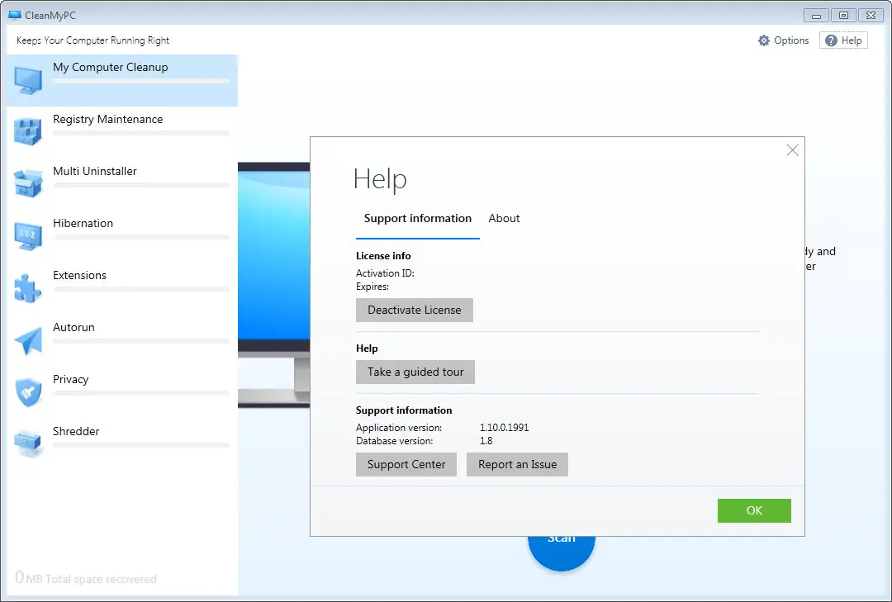Click the Help text in top bar
This screenshot has width=892, height=602.
[x=851, y=40]
